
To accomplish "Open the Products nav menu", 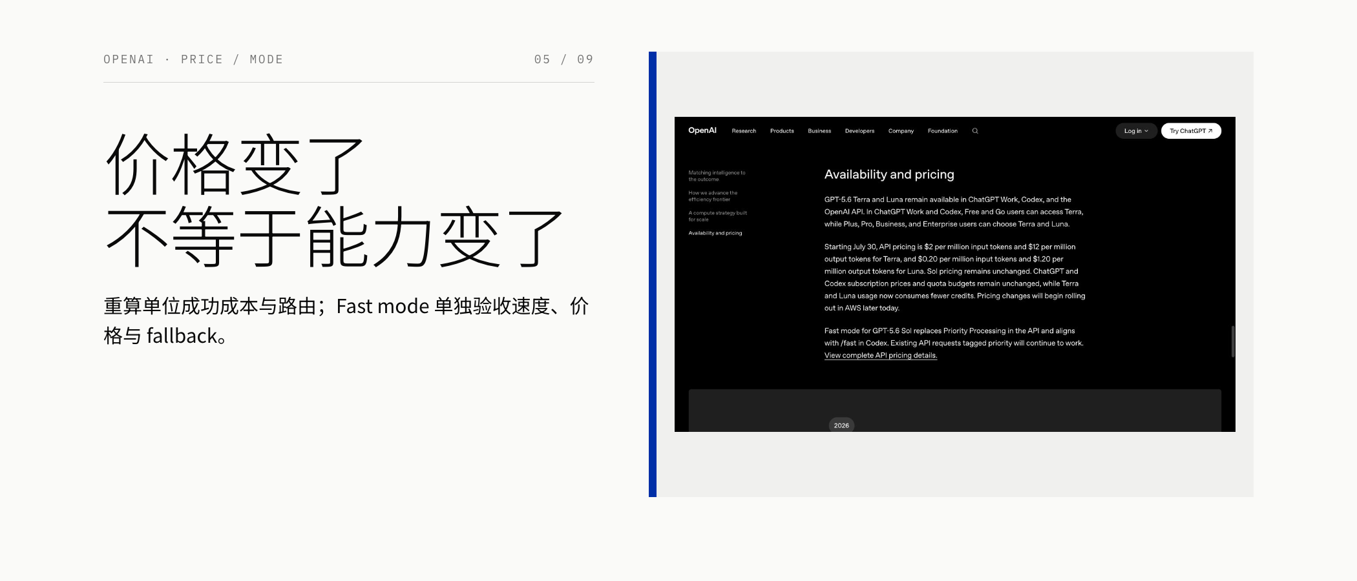I will pos(782,131).
